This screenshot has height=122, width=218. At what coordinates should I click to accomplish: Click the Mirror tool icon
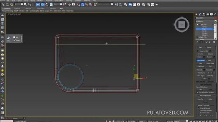click(x=116, y=4)
